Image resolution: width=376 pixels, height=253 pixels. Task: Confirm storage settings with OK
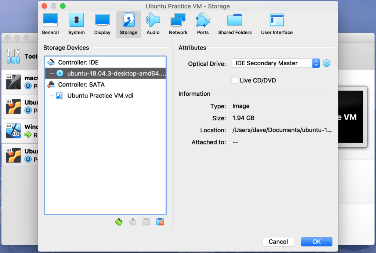[x=317, y=242]
